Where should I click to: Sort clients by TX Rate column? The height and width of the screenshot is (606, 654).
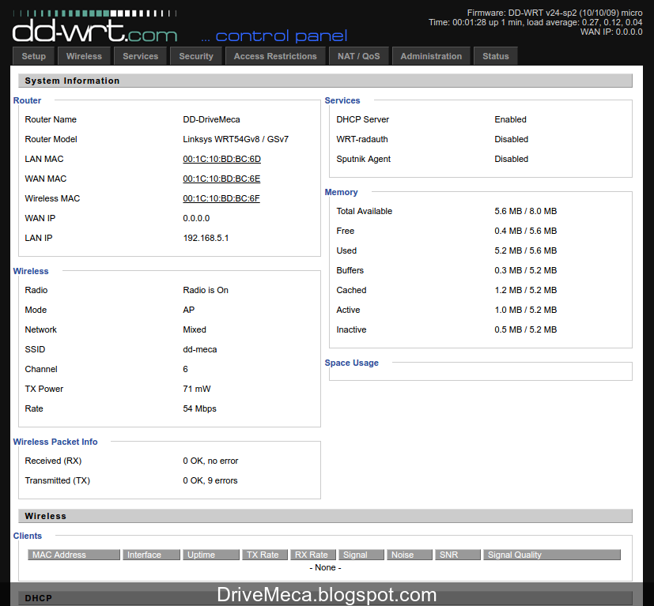(264, 554)
